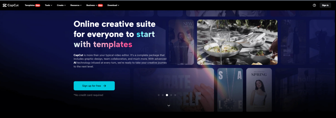Viewport: 336px width, 118px height.
Task: Select the second carousel dot indicator
Action: [x=163, y=95]
